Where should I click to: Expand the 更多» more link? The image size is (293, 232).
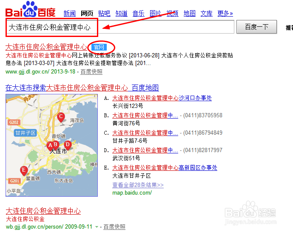[225, 14]
